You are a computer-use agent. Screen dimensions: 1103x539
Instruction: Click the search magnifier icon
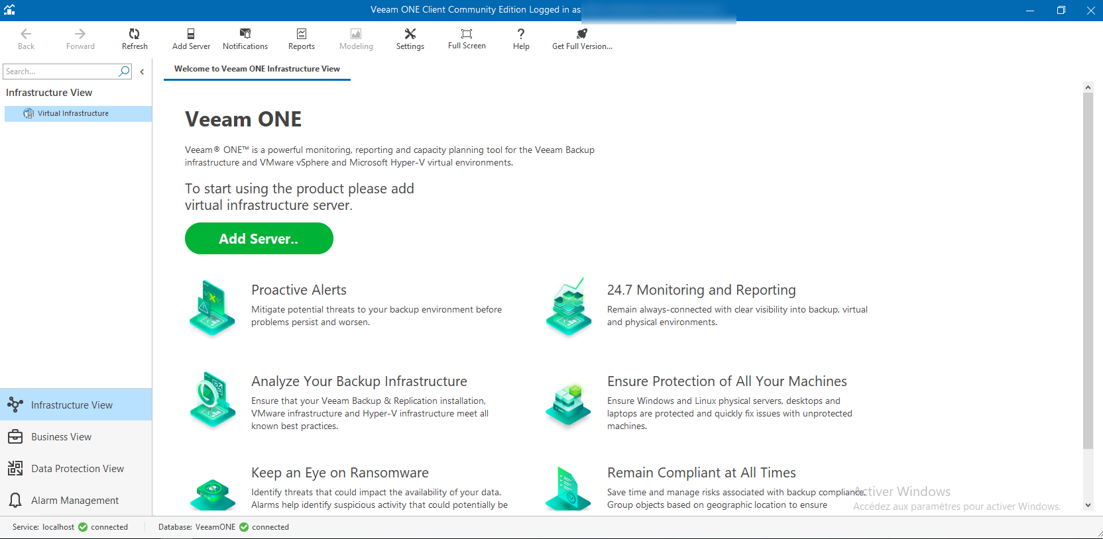[124, 71]
